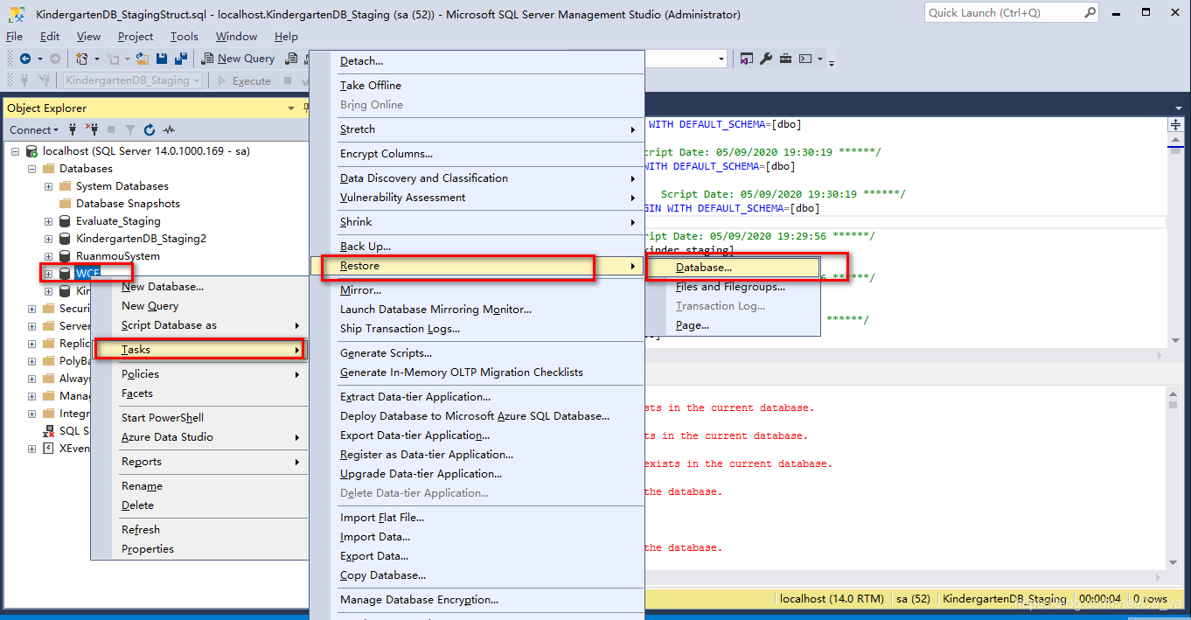
Task: Click the Save All icon
Action: pyautogui.click(x=181, y=59)
